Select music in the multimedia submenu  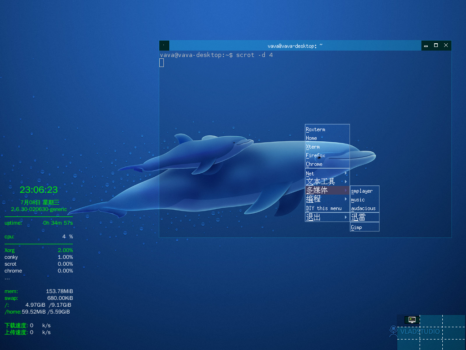[365, 200]
